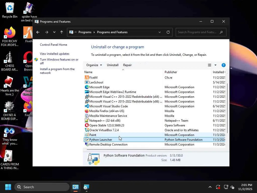The height and width of the screenshot is (193, 257).
Task: Select the Microsoft Edge WebView2 Runtime icon
Action: pos(87,92)
